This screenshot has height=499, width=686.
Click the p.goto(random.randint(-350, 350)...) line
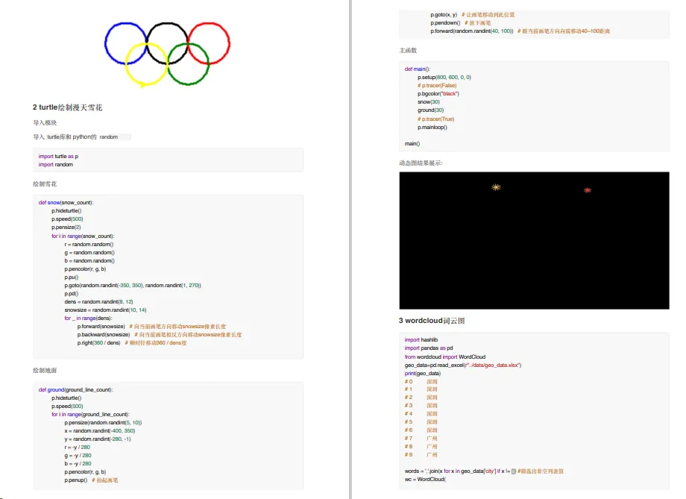coord(133,286)
